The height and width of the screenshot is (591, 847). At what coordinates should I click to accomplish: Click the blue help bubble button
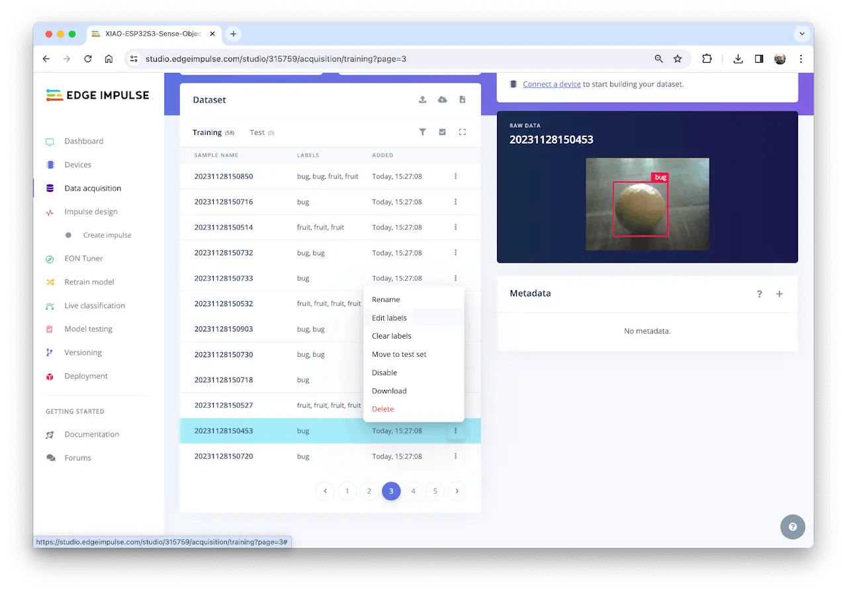[x=792, y=527]
